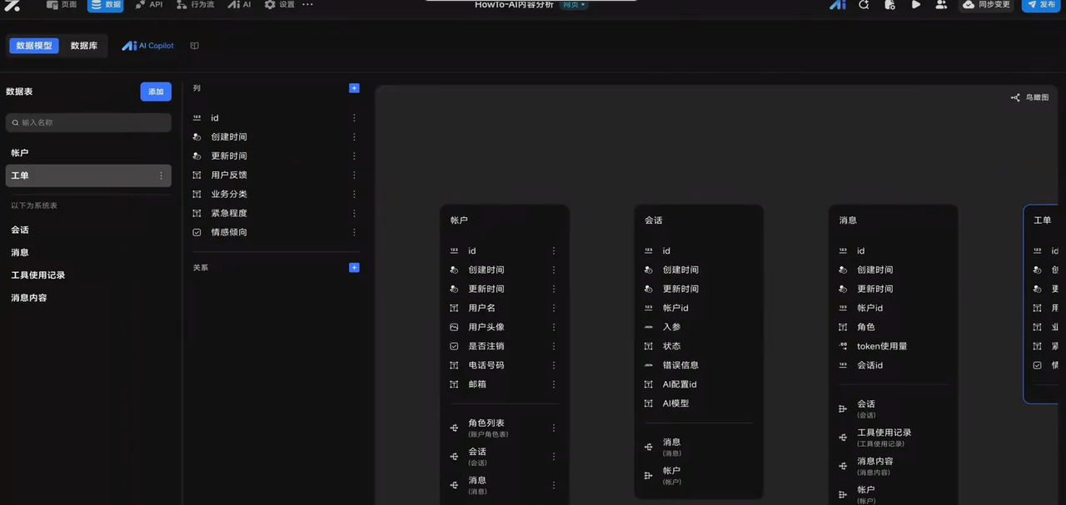Open the three-dot menu for 用户头像 in 帐户 card

click(554, 327)
